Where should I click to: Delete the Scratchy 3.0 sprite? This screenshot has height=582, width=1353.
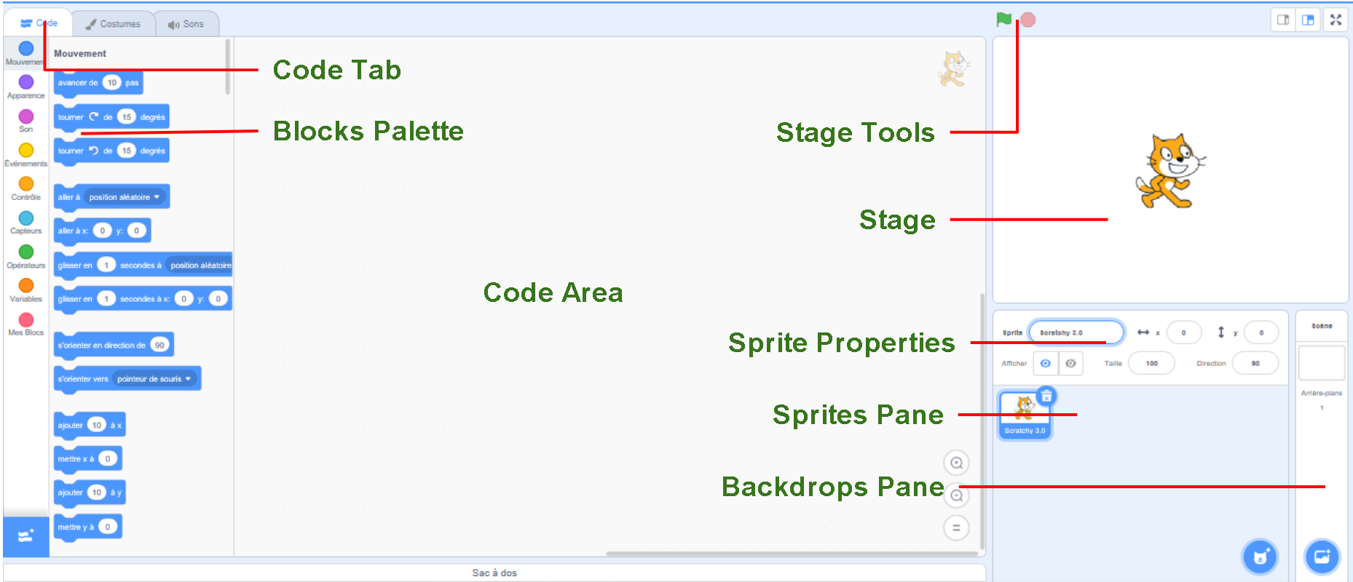pos(1046,396)
